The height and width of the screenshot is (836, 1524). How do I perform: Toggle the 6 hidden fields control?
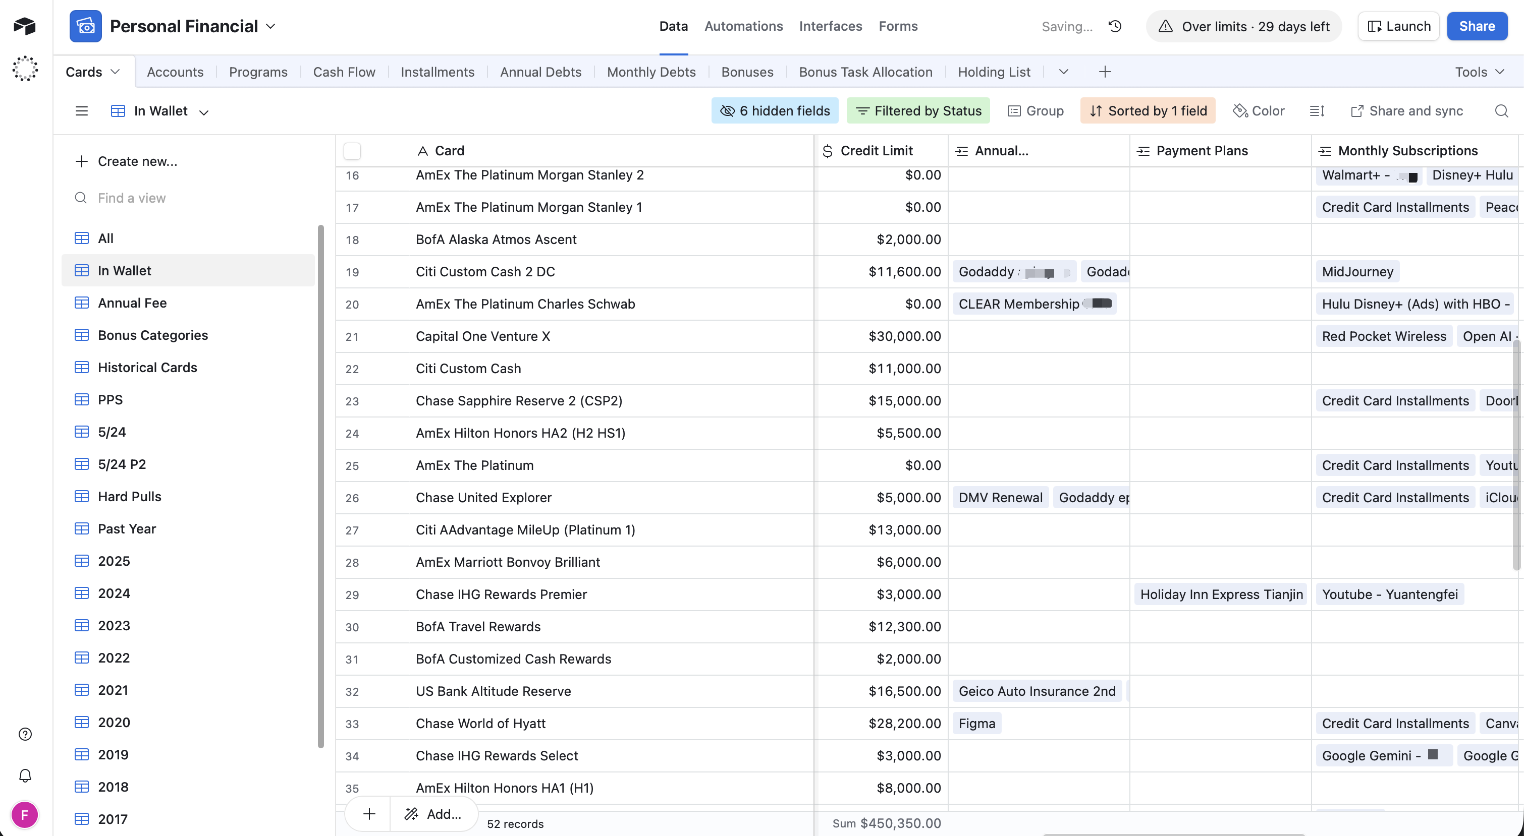pyautogui.click(x=775, y=110)
